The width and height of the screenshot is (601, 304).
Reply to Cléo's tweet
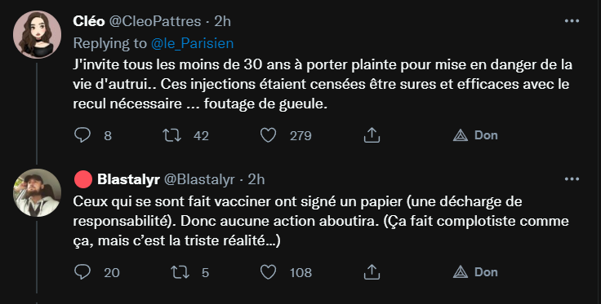82,135
